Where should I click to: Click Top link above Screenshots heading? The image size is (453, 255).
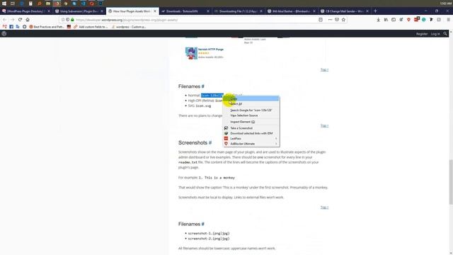pyautogui.click(x=324, y=125)
